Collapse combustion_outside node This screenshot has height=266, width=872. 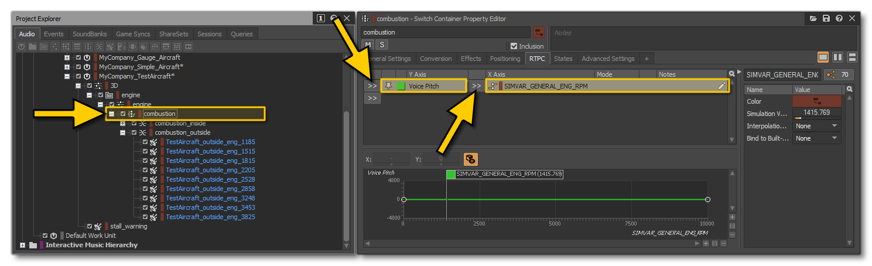tap(122, 132)
